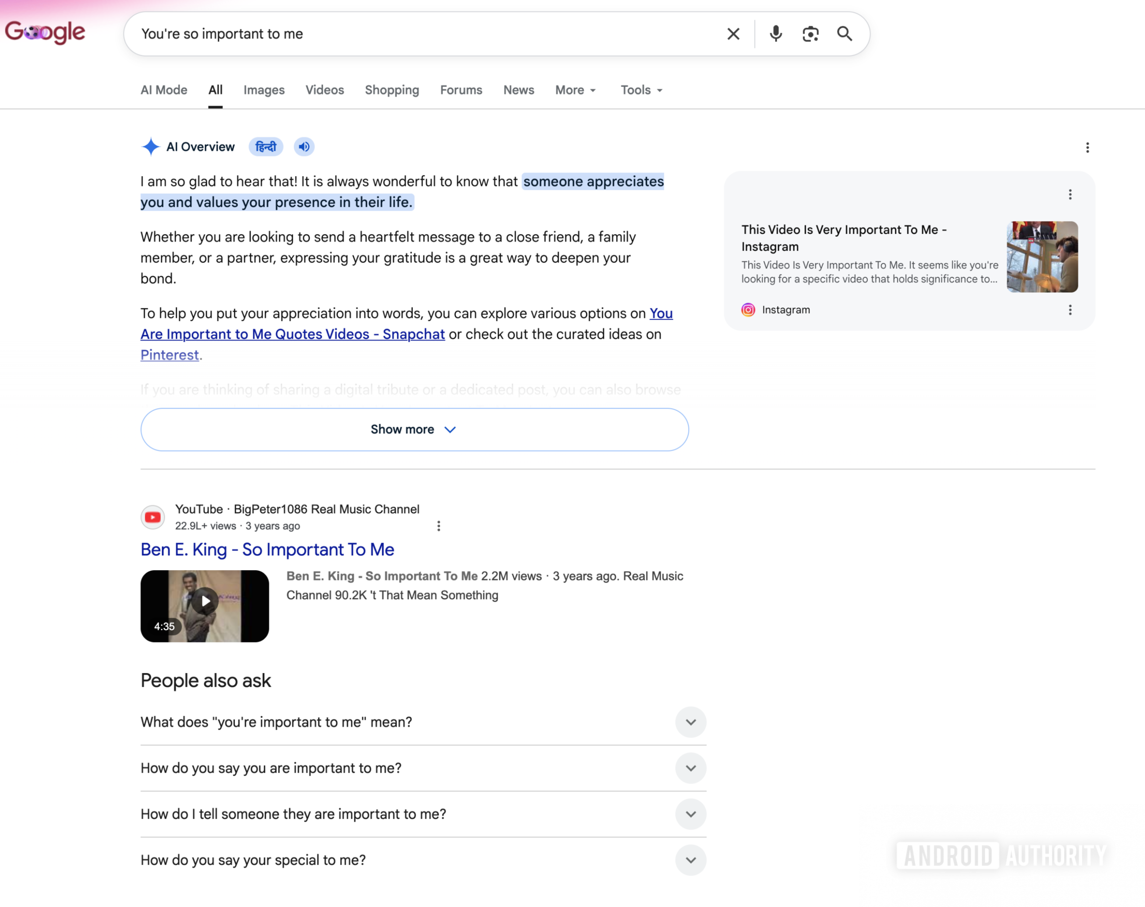Open the Tools dropdown
Image resolution: width=1145 pixels, height=907 pixels.
coord(641,90)
